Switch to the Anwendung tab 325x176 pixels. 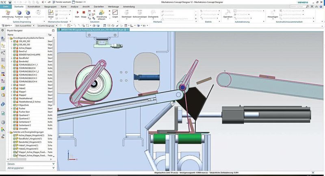click(x=129, y=6)
